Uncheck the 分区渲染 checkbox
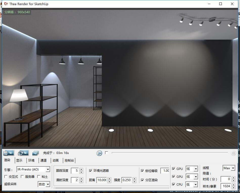The width and height of the screenshot is (240, 193). (142, 180)
